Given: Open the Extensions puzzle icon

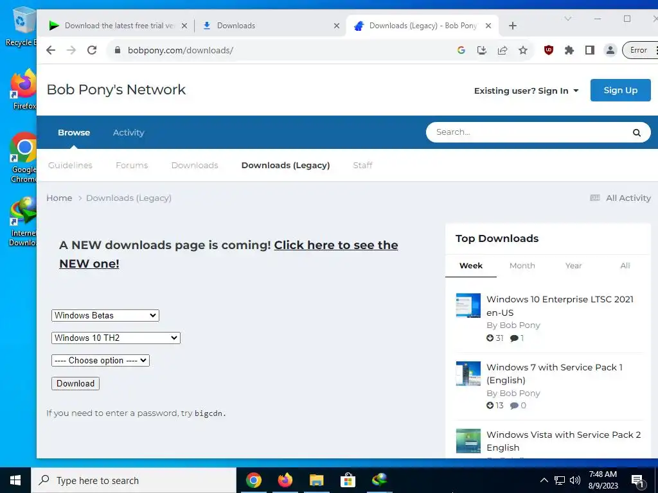Looking at the screenshot, I should pyautogui.click(x=569, y=50).
